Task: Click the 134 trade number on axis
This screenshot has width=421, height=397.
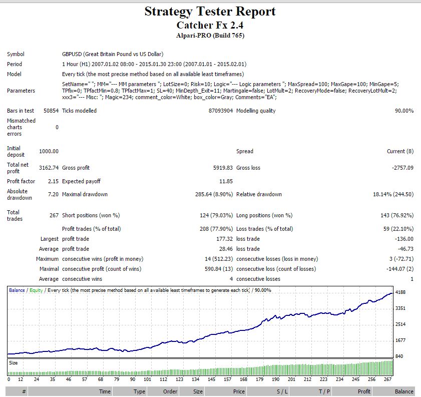Action: (195, 379)
